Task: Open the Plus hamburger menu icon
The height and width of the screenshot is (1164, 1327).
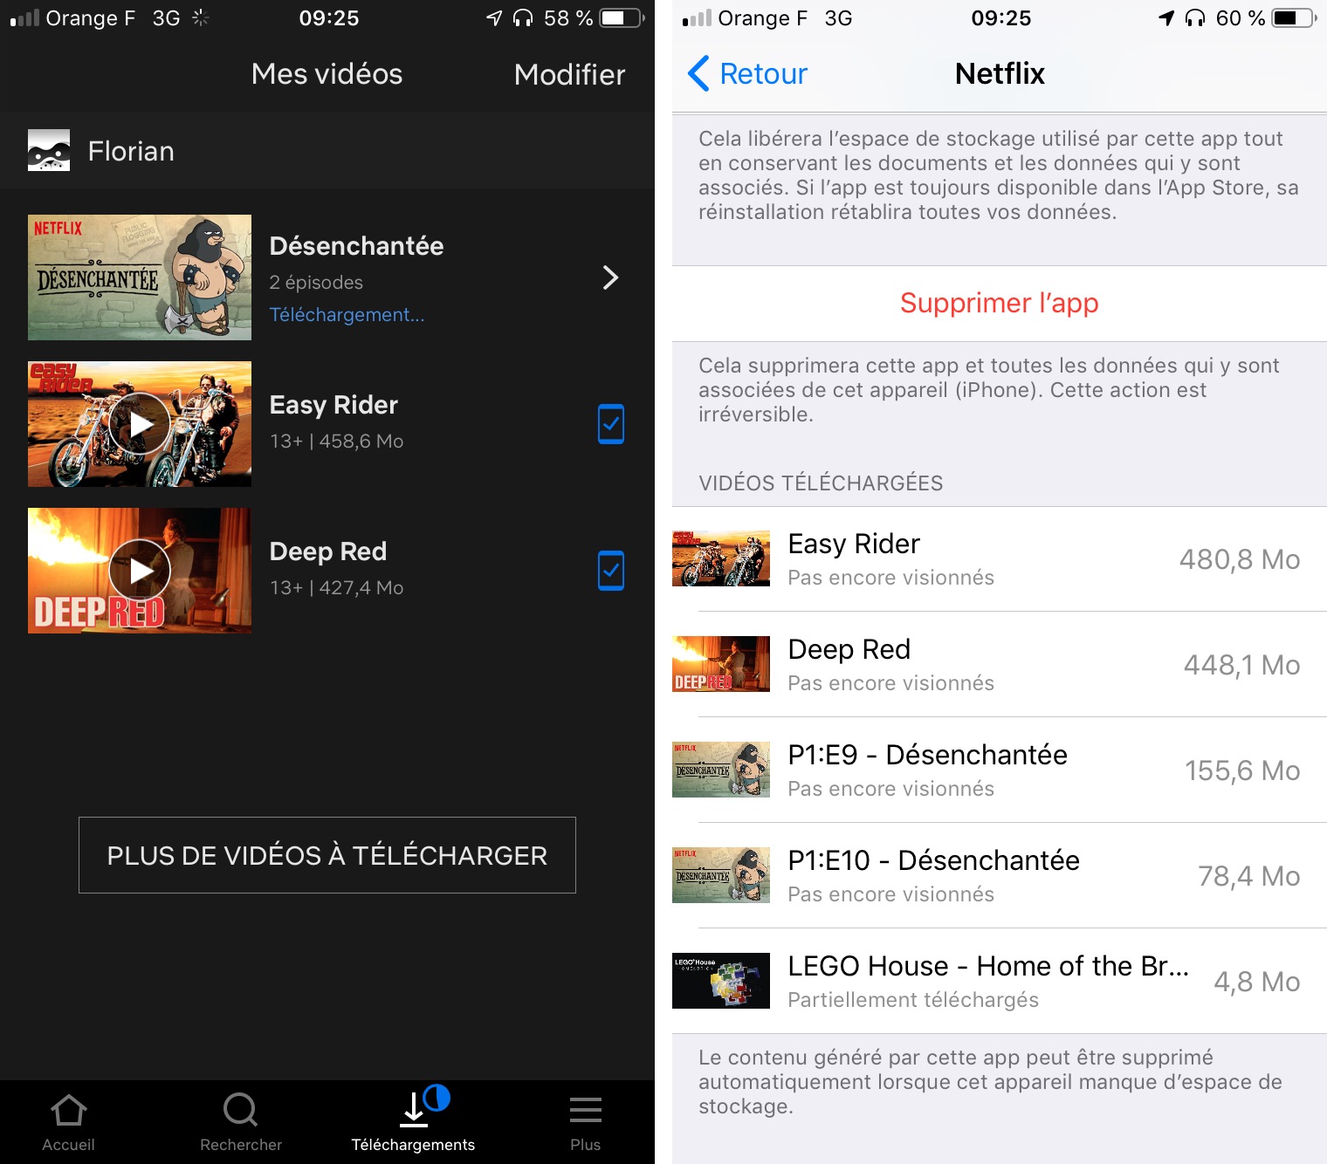Action: tap(585, 1111)
